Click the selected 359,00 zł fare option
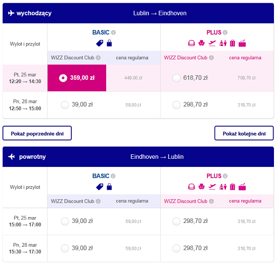This screenshot has height=266, width=278. pyautogui.click(x=77, y=78)
